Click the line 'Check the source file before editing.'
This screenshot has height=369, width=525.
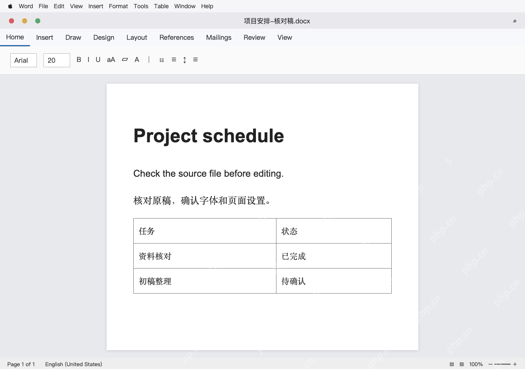(208, 173)
